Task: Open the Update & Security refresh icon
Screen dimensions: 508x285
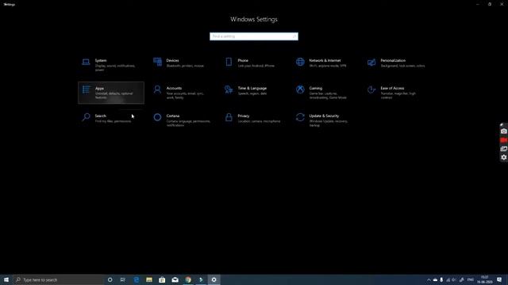Action: tap(300, 117)
